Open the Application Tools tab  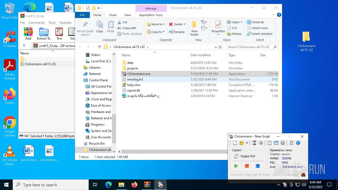pos(151,15)
